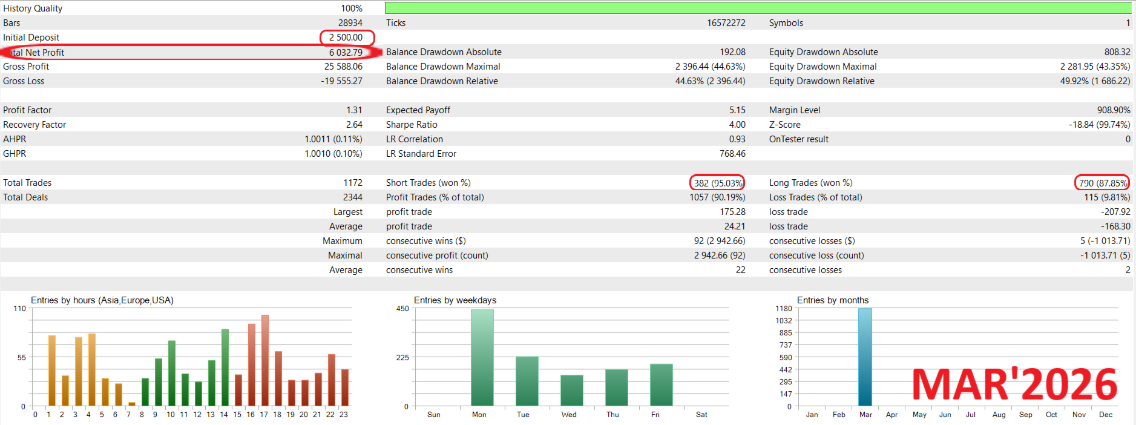Click the Equity Drawdown Maximal value
This screenshot has height=425, width=1136.
(1095, 67)
